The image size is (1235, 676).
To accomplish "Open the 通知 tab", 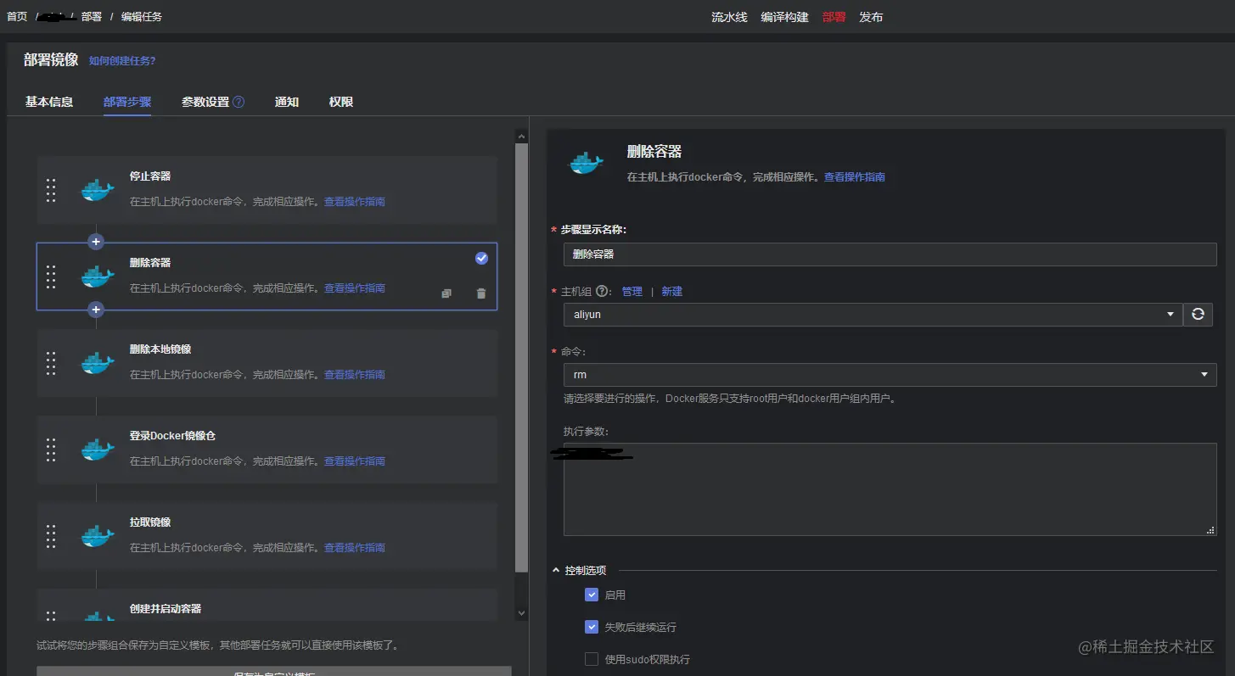I will pyautogui.click(x=287, y=102).
